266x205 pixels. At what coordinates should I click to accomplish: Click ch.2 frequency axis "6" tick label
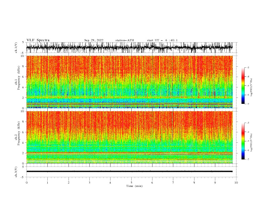23,132
